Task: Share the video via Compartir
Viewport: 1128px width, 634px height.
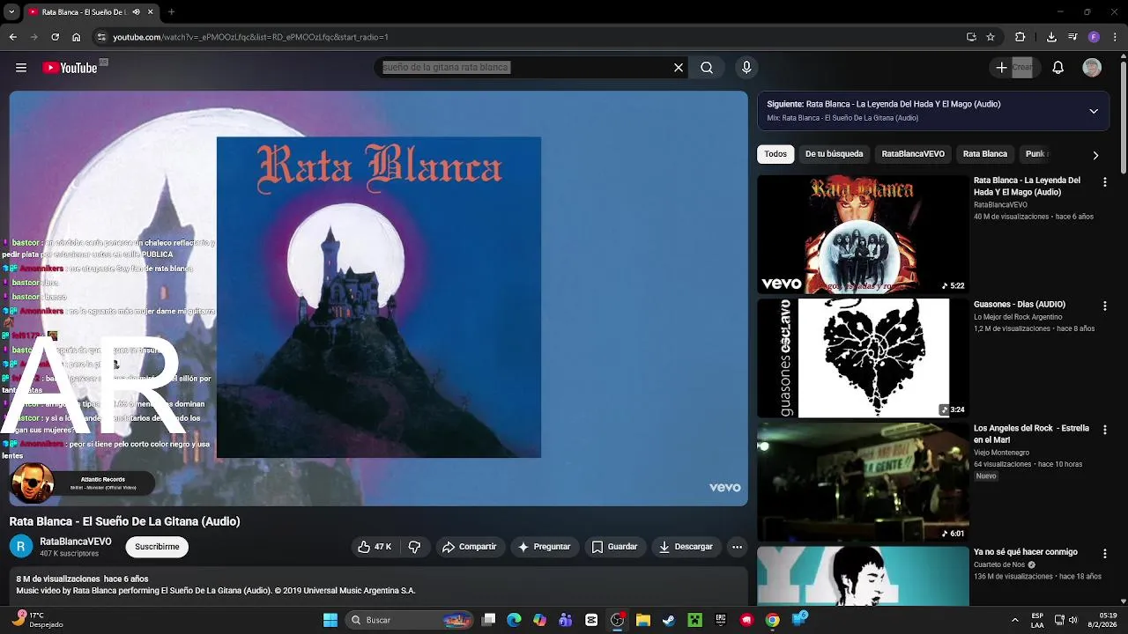Action: [x=470, y=547]
